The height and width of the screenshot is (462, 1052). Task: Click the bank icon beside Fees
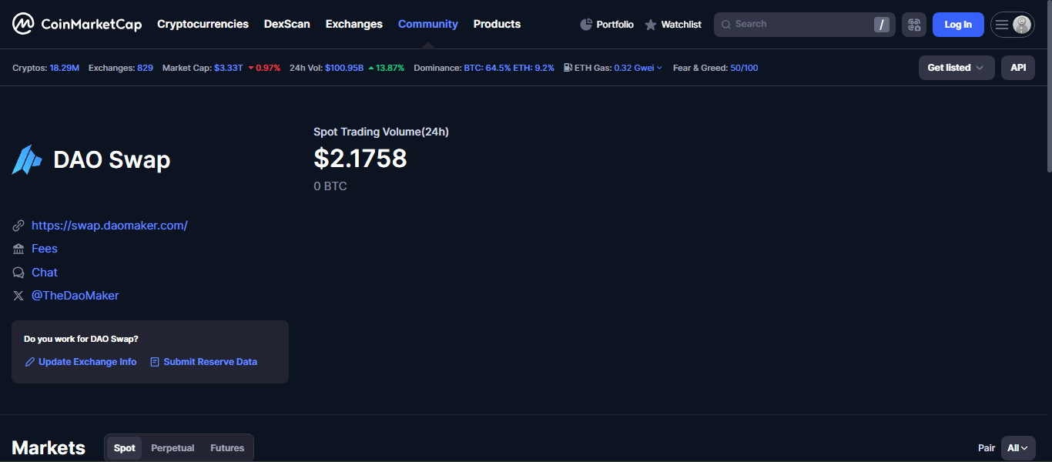[x=18, y=249]
